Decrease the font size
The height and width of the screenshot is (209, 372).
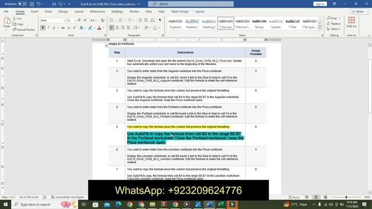click(x=85, y=20)
